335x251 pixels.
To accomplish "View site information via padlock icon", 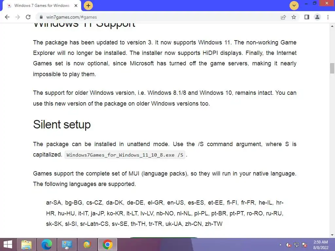I will click(41, 17).
